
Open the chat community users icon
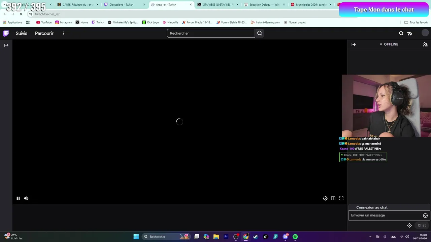pos(425,44)
